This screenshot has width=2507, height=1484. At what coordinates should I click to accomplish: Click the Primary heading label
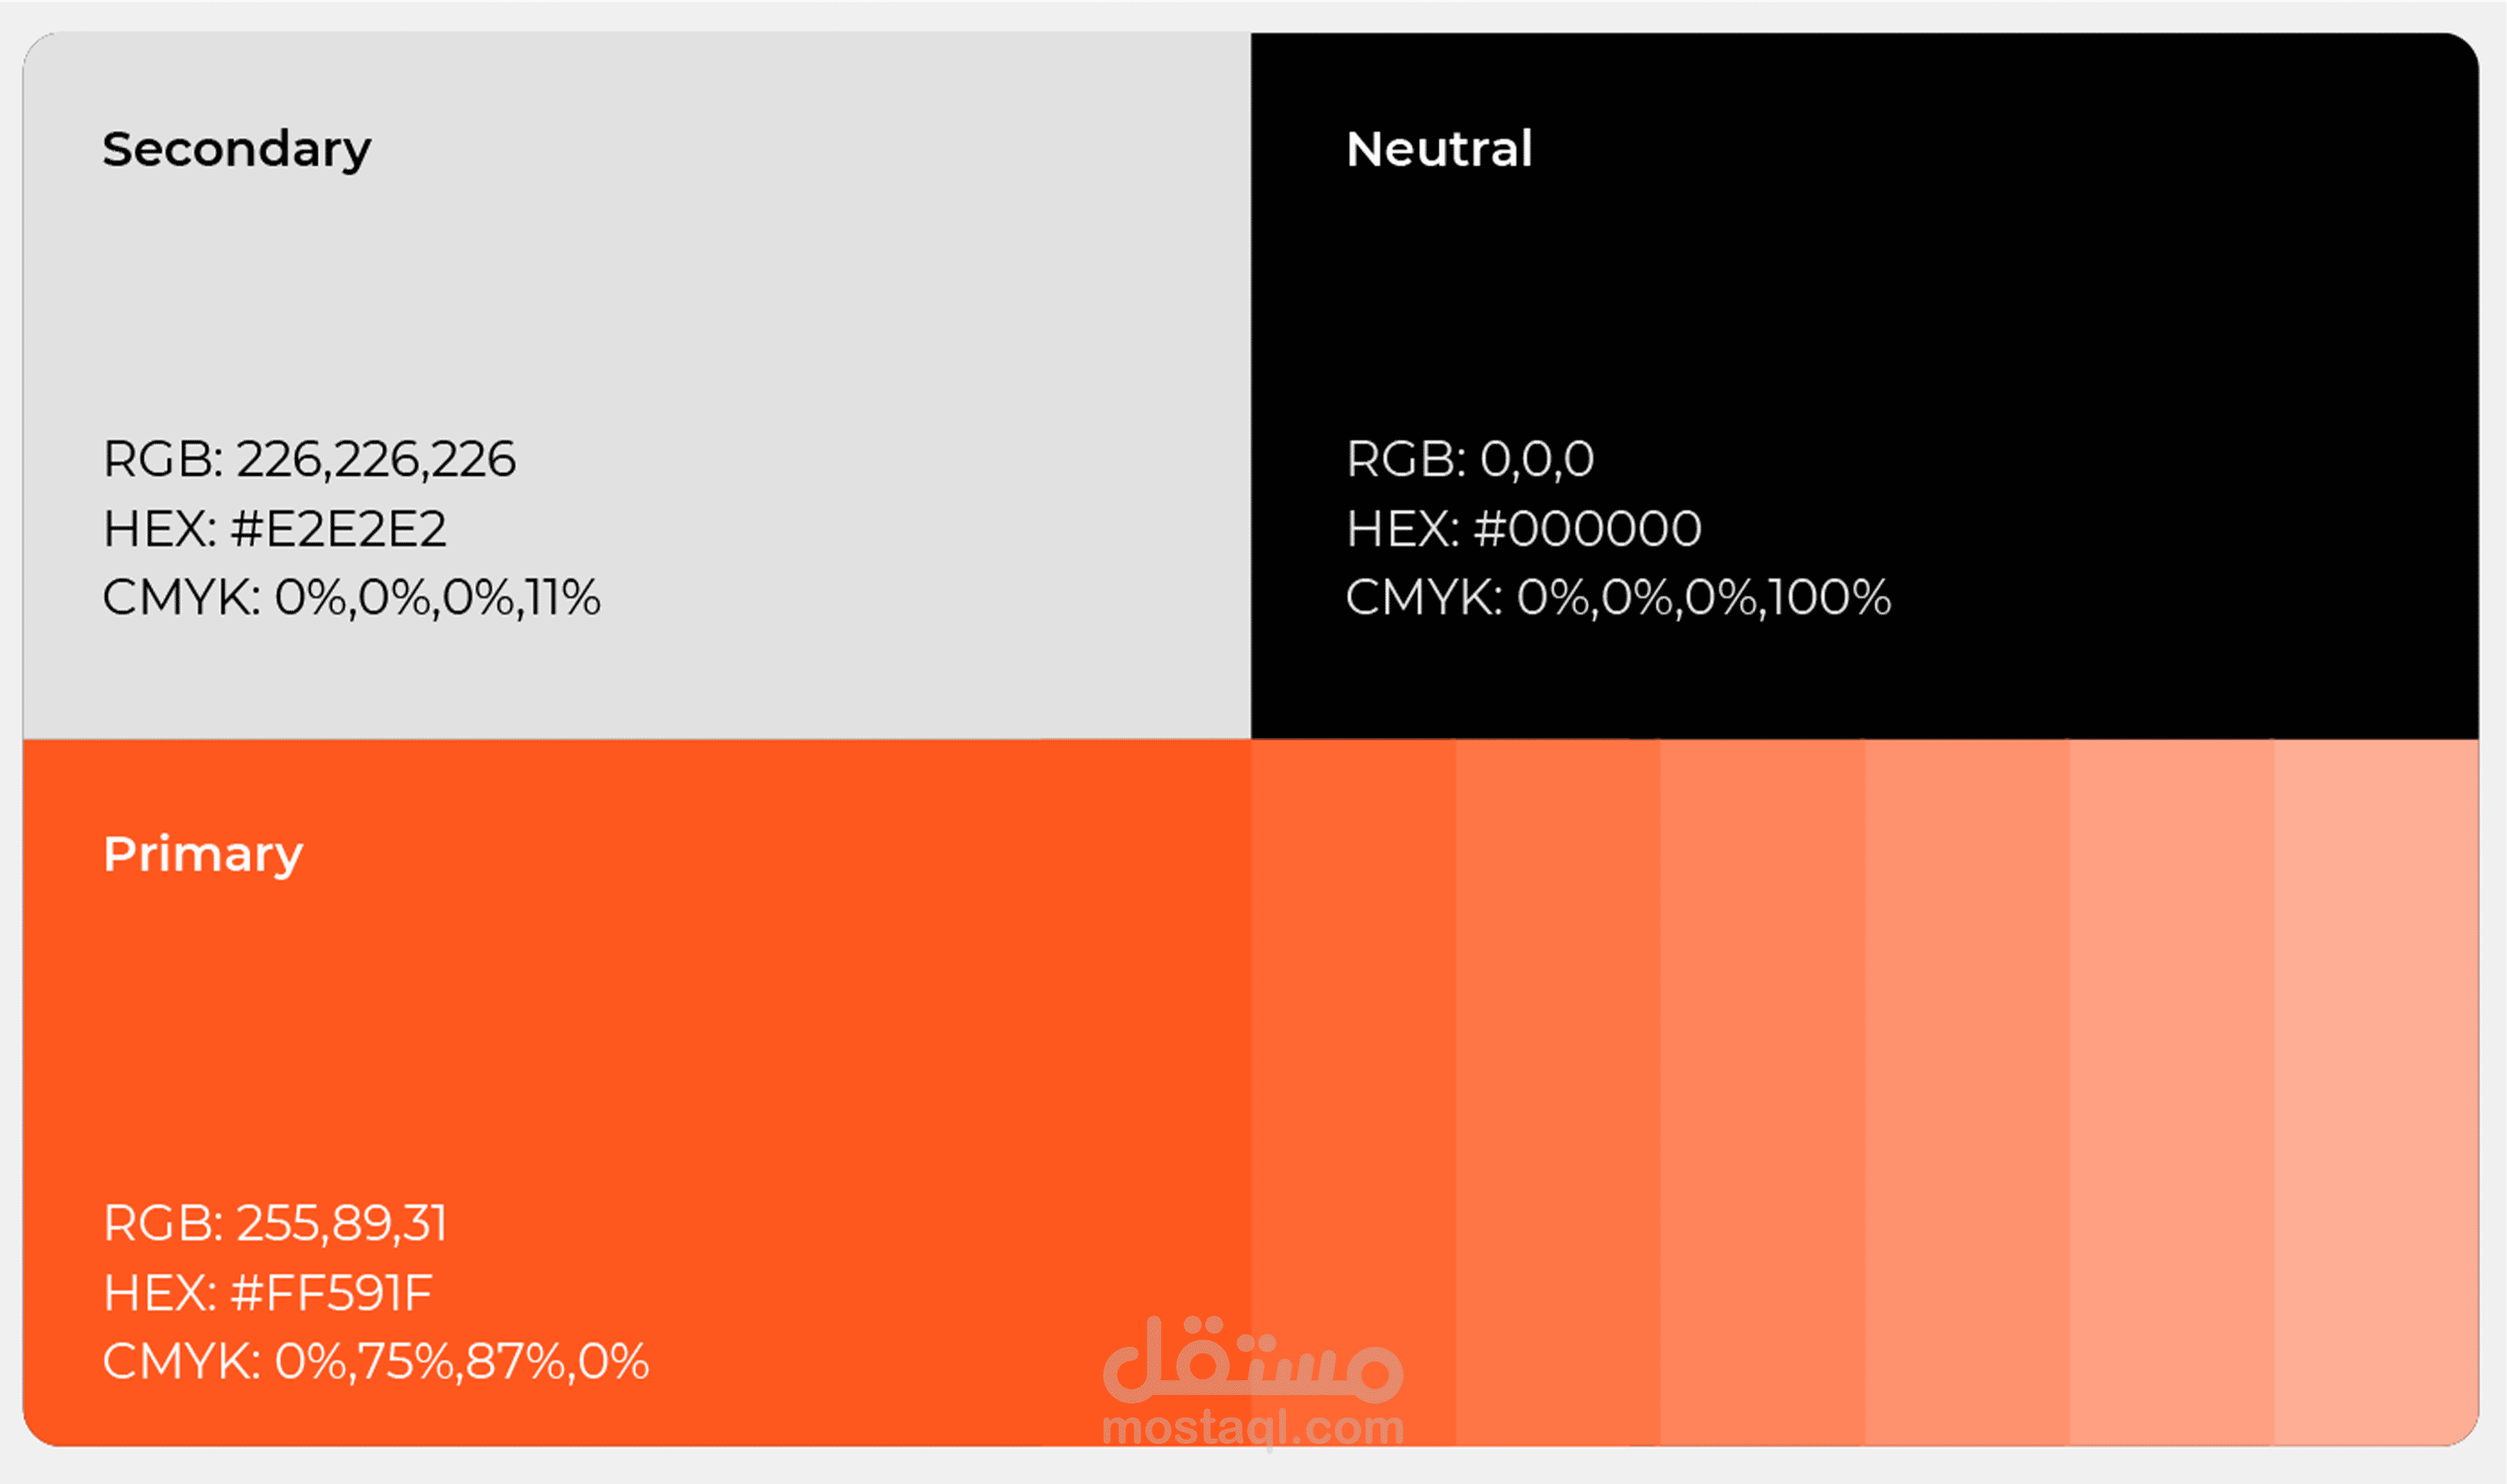coord(203,854)
